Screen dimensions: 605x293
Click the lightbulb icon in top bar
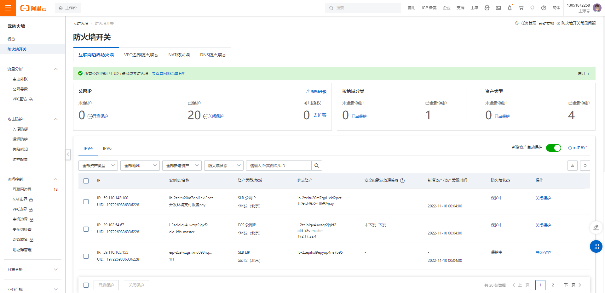coord(532,8)
